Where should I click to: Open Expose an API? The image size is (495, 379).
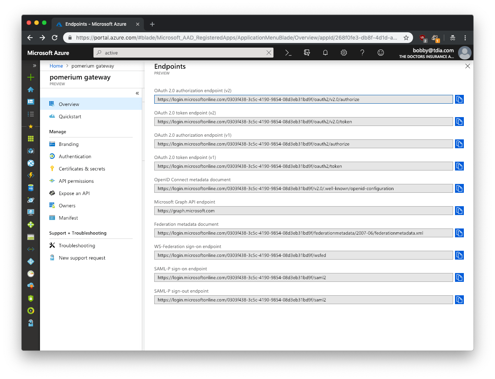point(91,193)
